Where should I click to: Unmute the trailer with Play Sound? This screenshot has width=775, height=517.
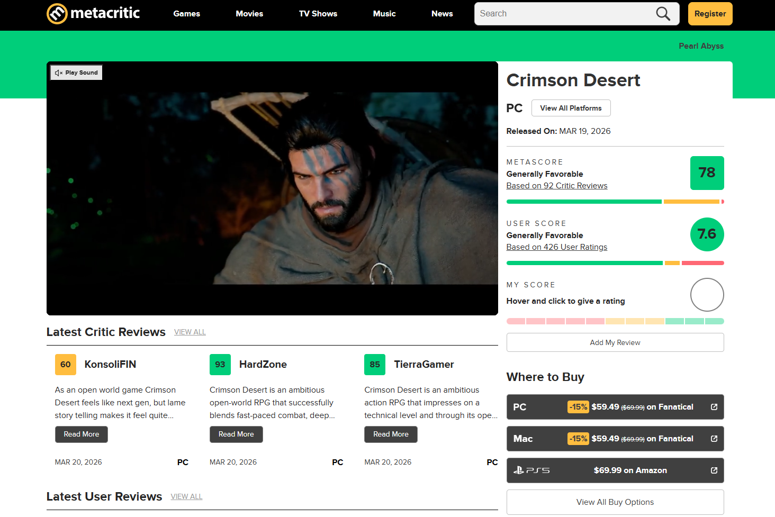(x=76, y=72)
